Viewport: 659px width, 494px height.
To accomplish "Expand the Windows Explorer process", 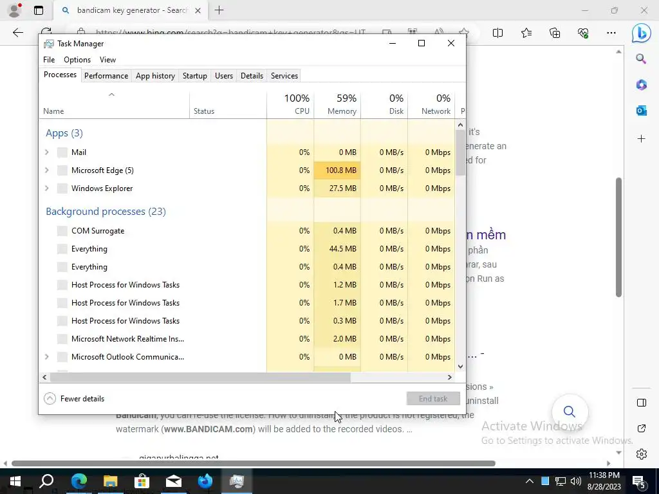I will (x=46, y=188).
